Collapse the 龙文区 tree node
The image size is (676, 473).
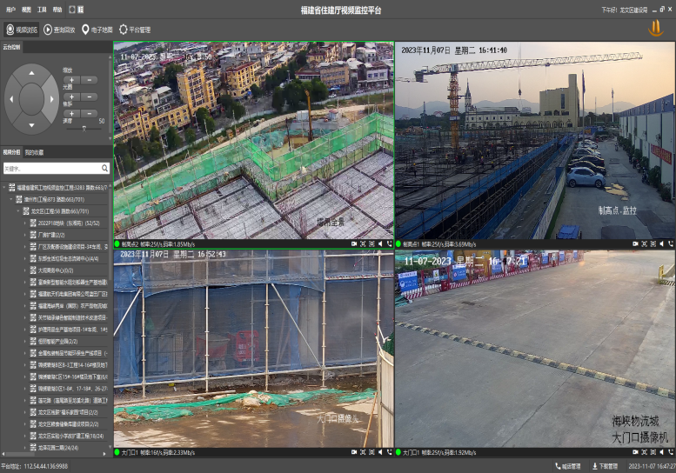18,211
